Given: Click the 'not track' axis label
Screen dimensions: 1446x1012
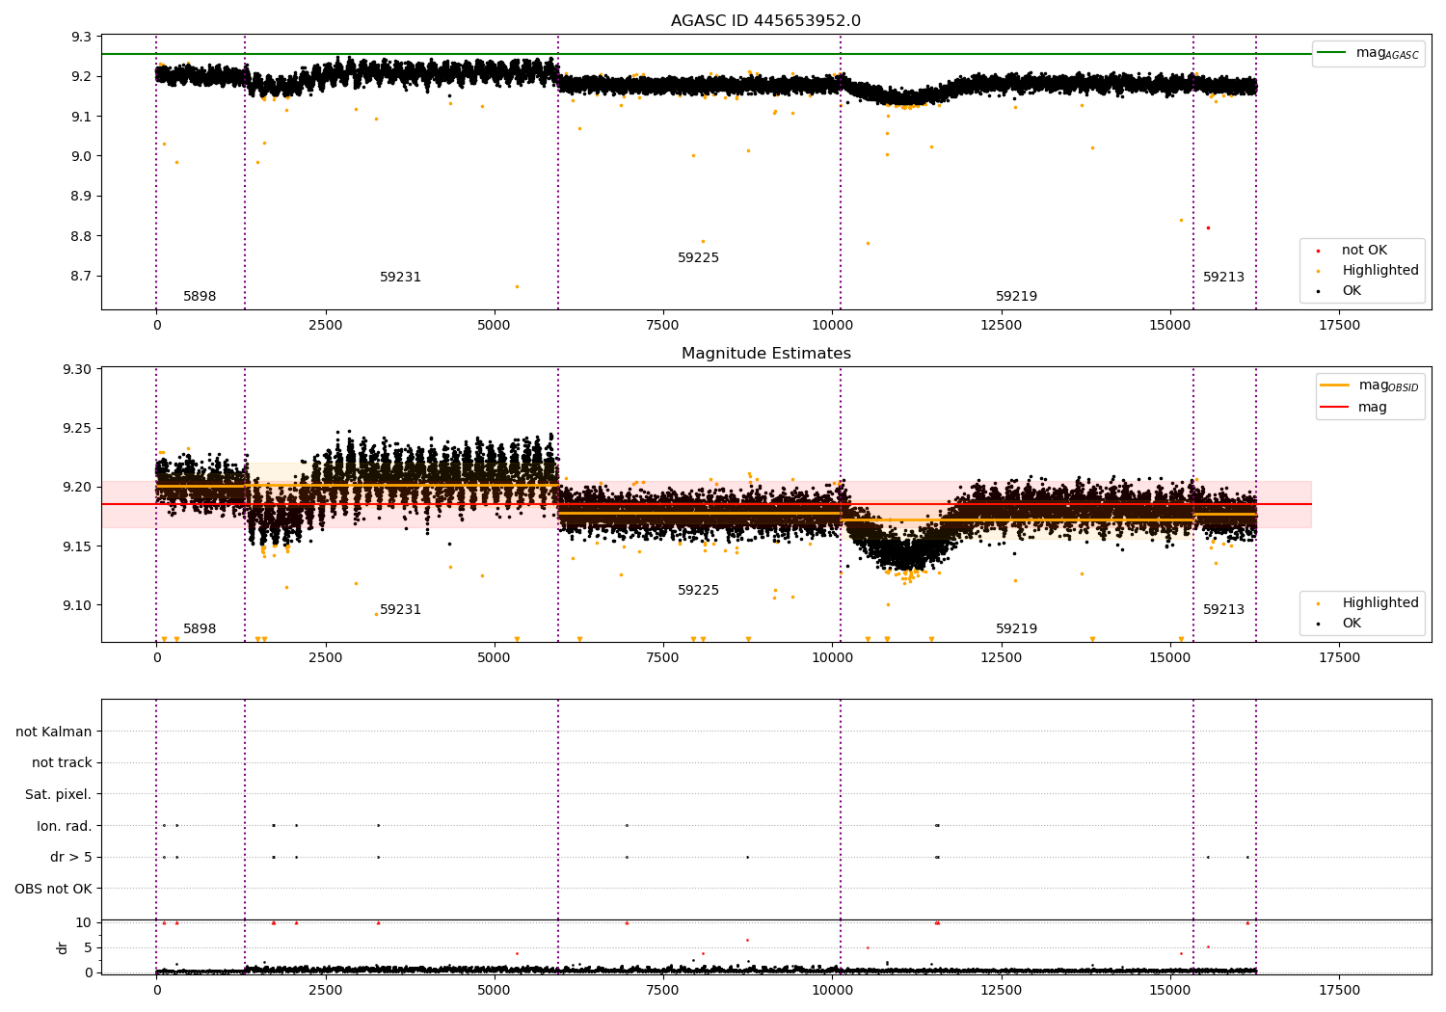Looking at the screenshot, I should (62, 763).
